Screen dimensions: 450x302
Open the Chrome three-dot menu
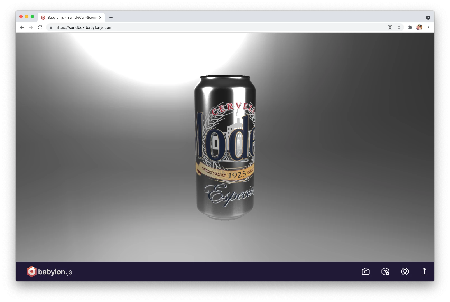(428, 27)
